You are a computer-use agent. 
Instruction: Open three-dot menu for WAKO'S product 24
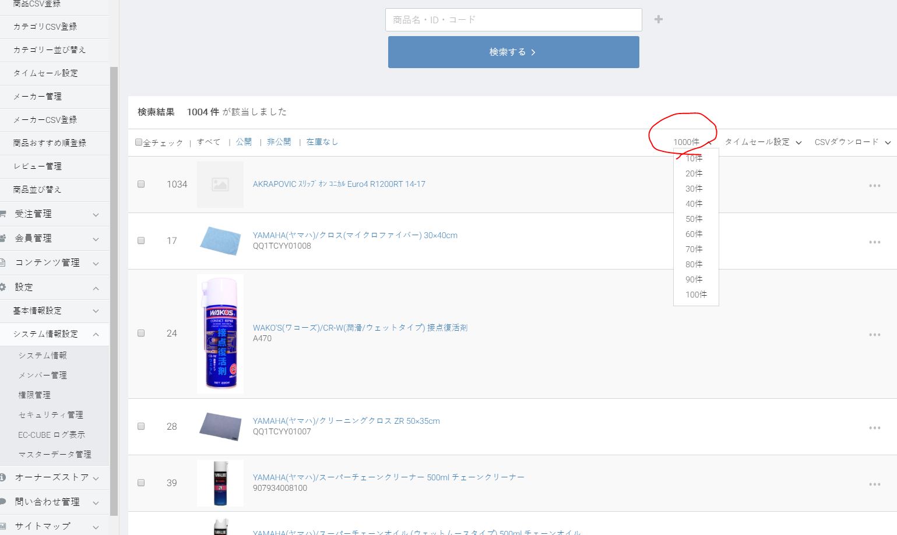tap(874, 335)
